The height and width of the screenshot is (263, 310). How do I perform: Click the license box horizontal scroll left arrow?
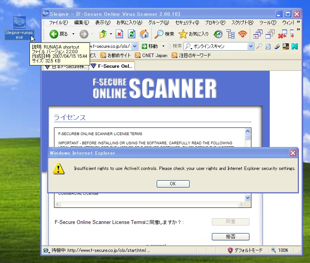(x=57, y=204)
